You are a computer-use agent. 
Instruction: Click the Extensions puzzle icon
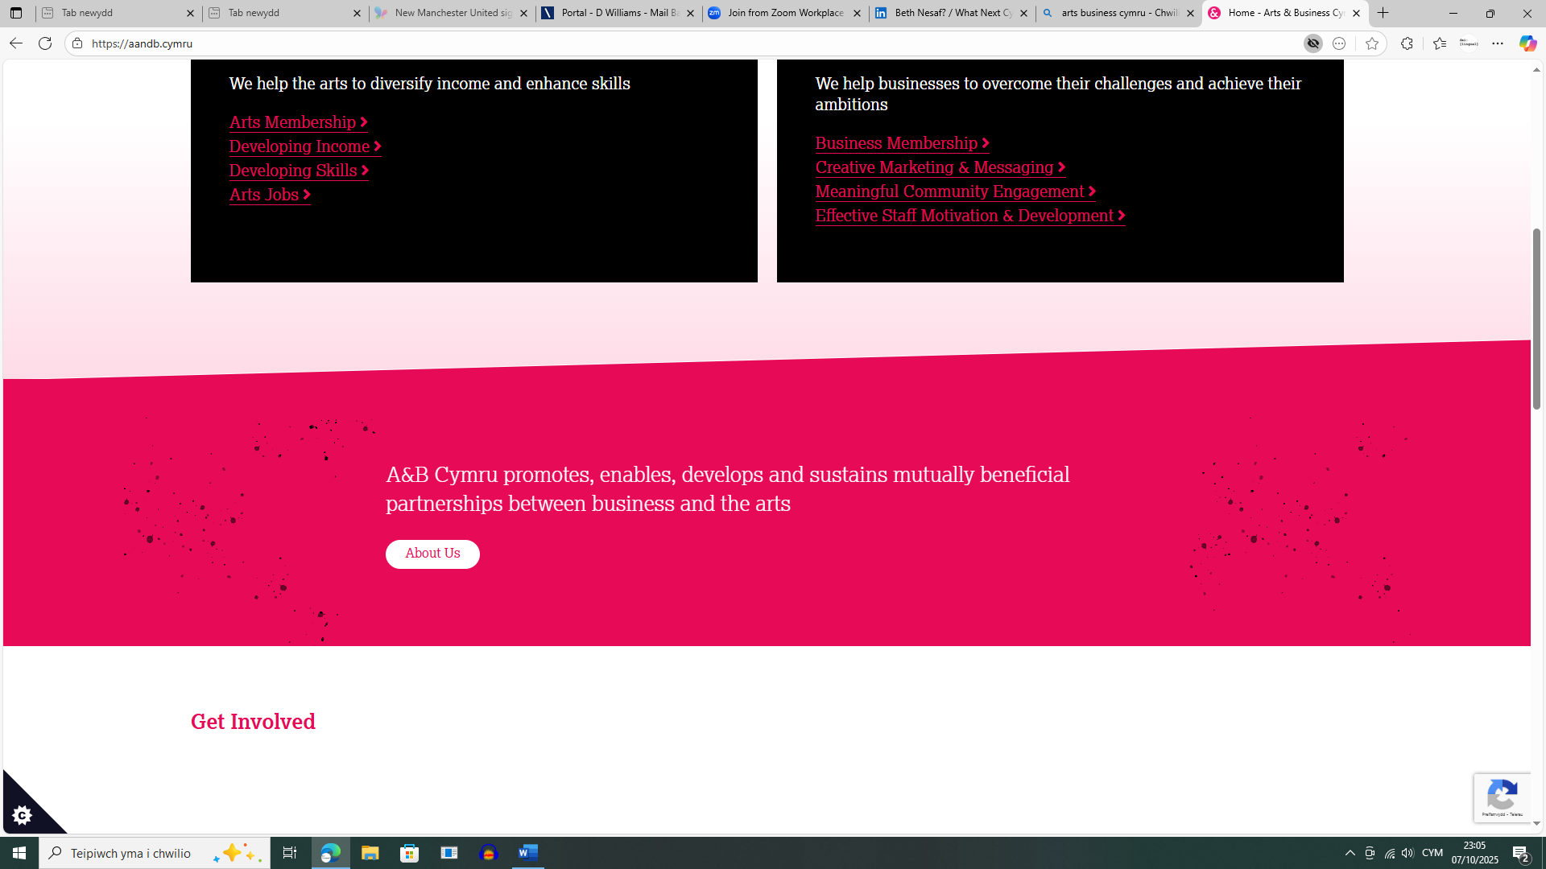point(1407,43)
